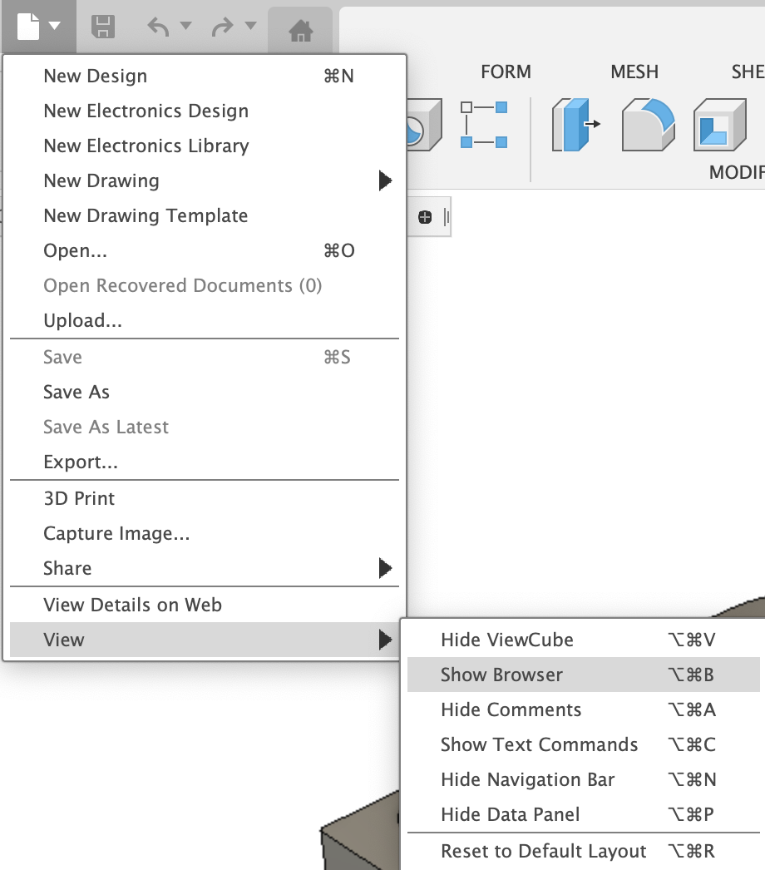The width and height of the screenshot is (765, 870).
Task: Toggle Hide ViewCube in the View submenu
Action: [506, 640]
